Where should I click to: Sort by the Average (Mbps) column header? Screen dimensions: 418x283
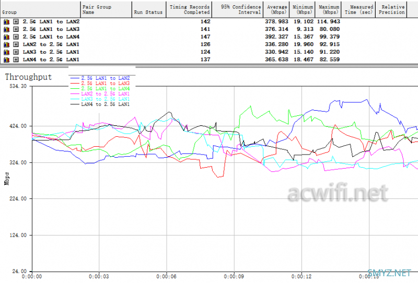(277, 9)
